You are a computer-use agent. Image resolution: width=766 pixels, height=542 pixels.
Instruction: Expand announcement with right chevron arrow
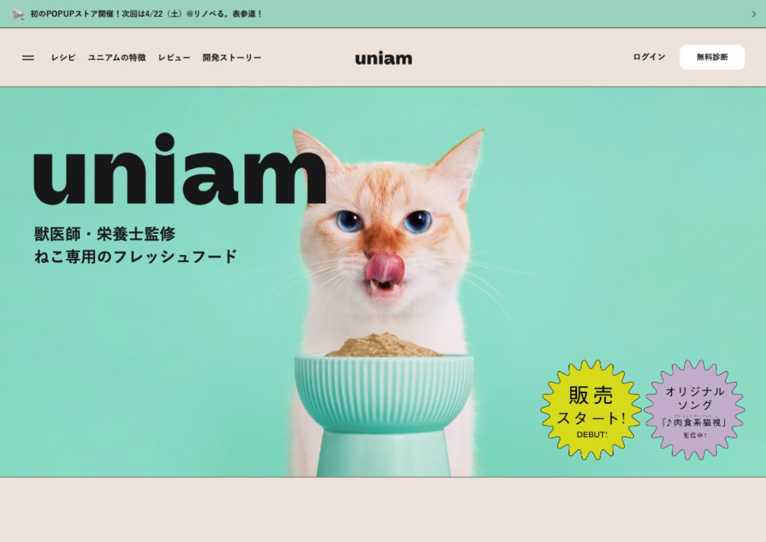coord(753,14)
